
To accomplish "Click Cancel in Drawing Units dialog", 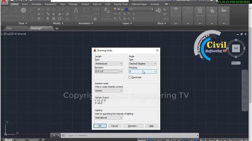I will (x=115, y=126).
